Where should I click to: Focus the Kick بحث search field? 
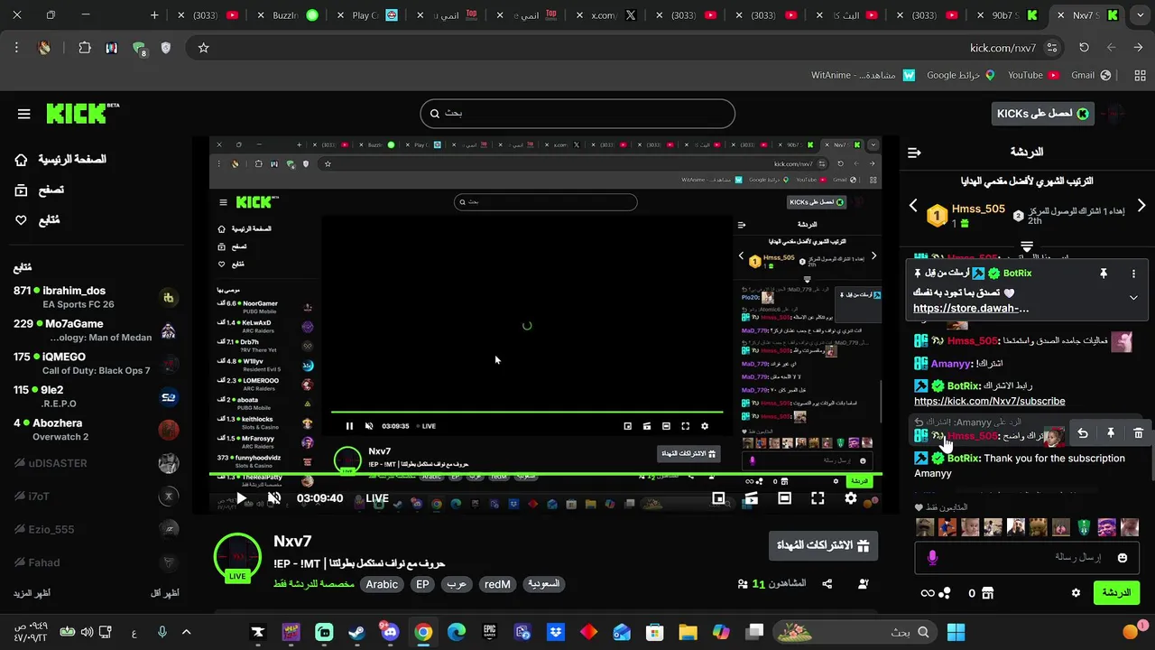pyautogui.click(x=577, y=114)
